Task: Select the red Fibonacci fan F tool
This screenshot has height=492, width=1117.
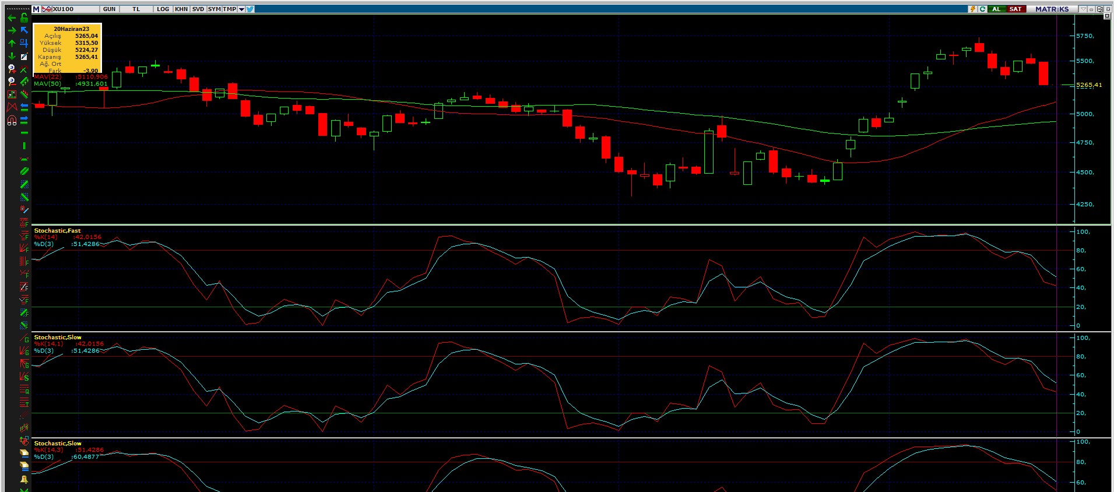Action: [x=23, y=247]
